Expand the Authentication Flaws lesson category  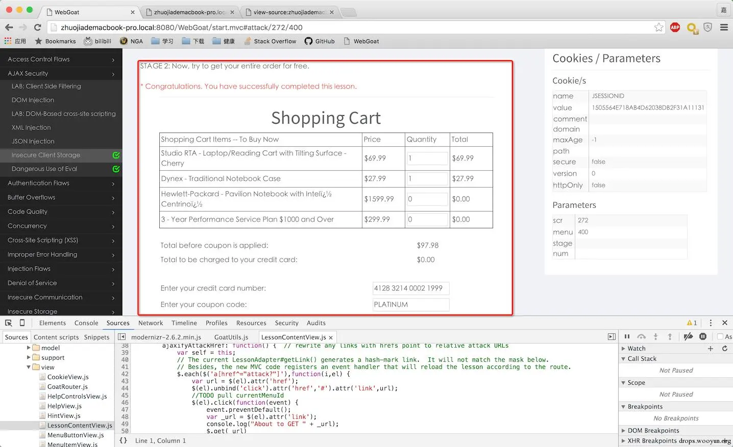pos(61,183)
